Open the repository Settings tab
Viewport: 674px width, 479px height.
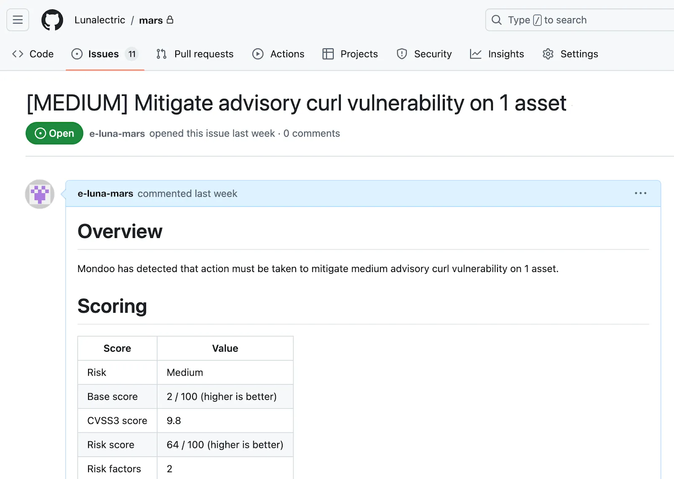click(570, 54)
